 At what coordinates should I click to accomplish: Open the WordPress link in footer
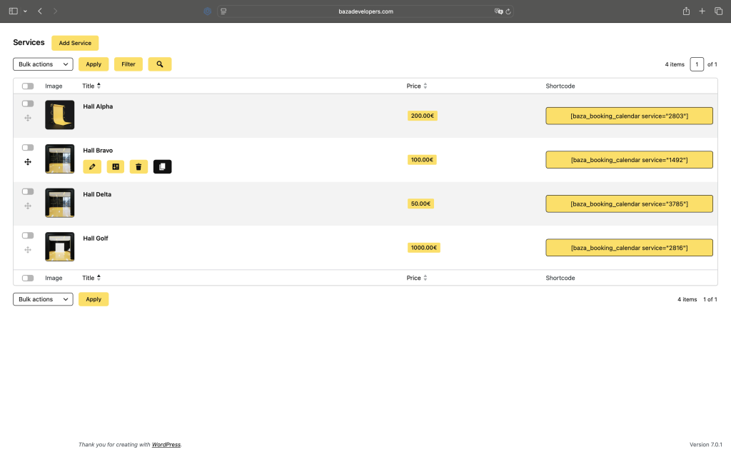point(166,444)
